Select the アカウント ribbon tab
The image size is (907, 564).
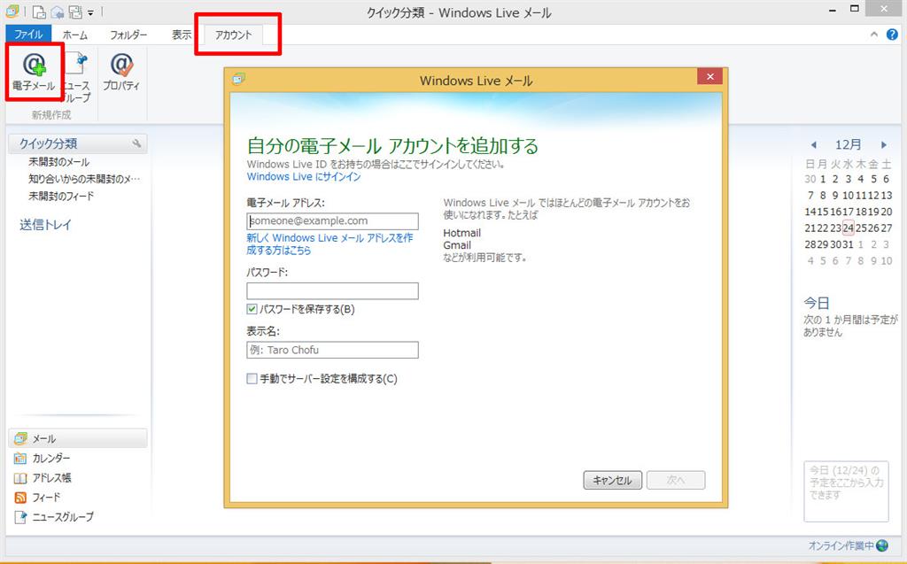coord(234,35)
